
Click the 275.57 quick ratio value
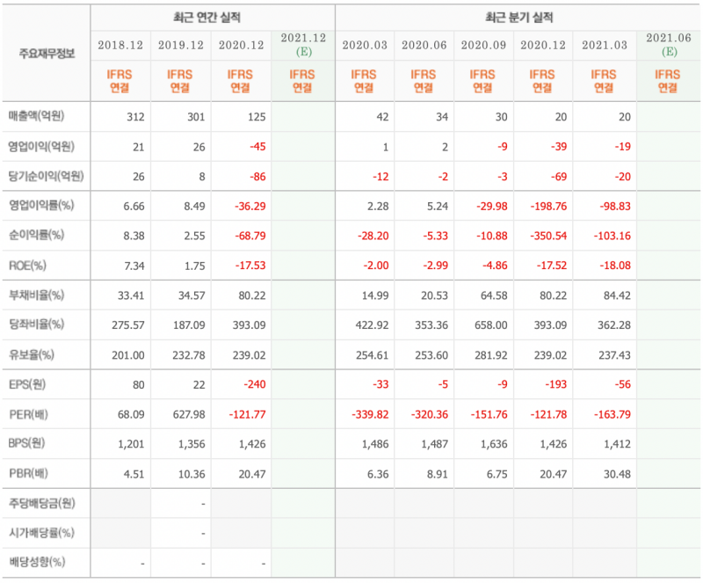pos(128,325)
